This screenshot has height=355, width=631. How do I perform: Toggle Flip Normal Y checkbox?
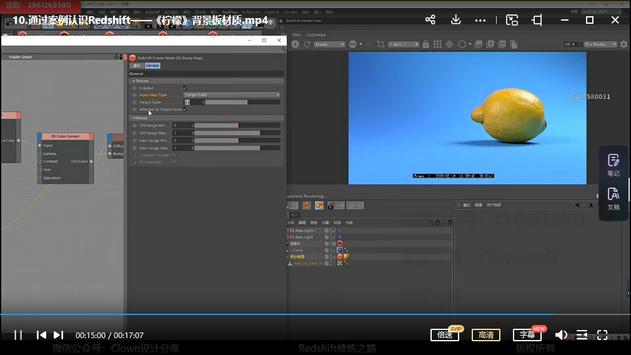[174, 162]
